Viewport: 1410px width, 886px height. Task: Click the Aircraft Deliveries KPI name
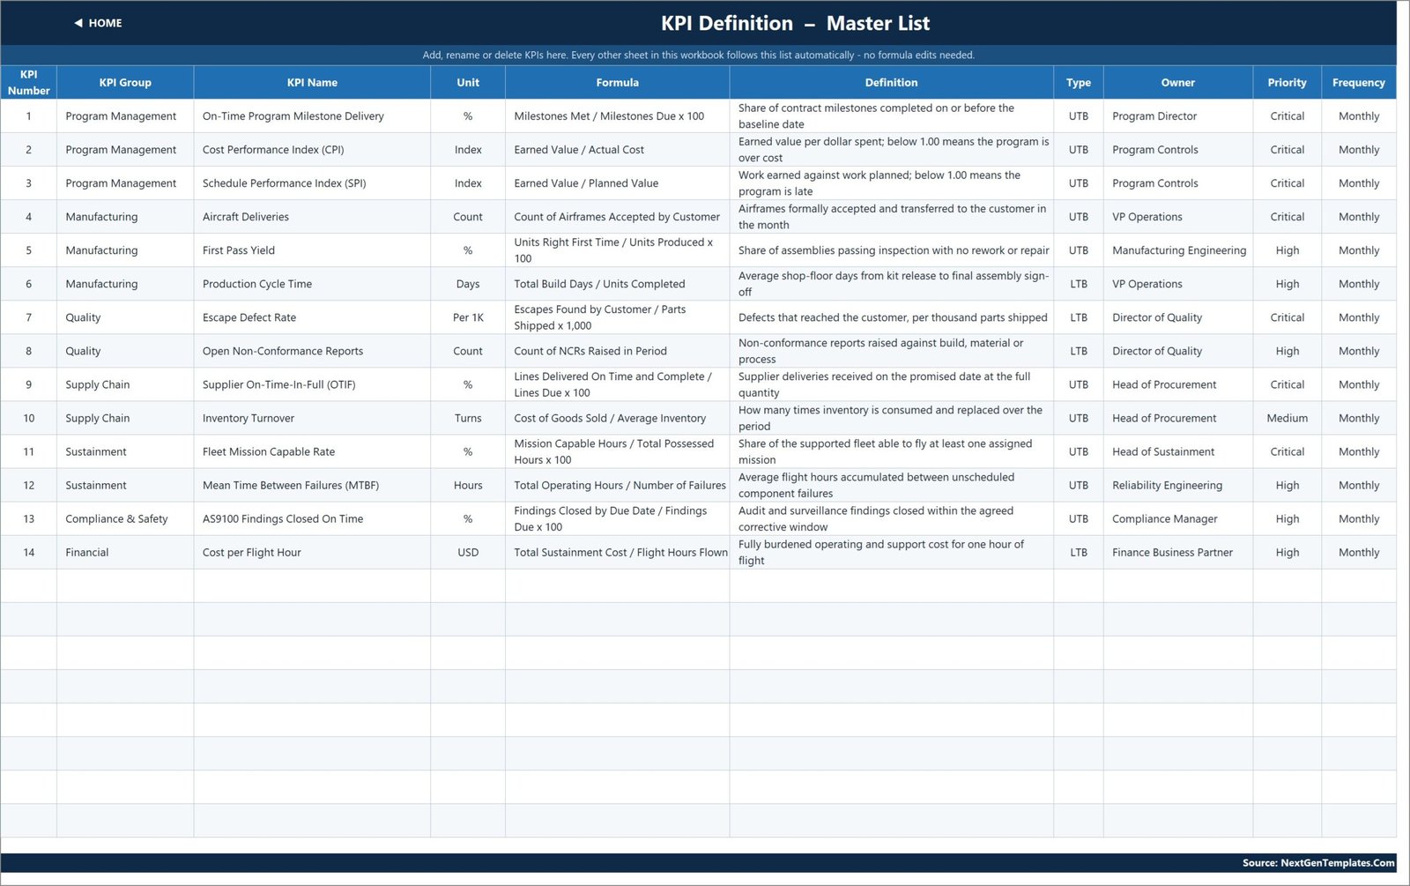[312, 217]
